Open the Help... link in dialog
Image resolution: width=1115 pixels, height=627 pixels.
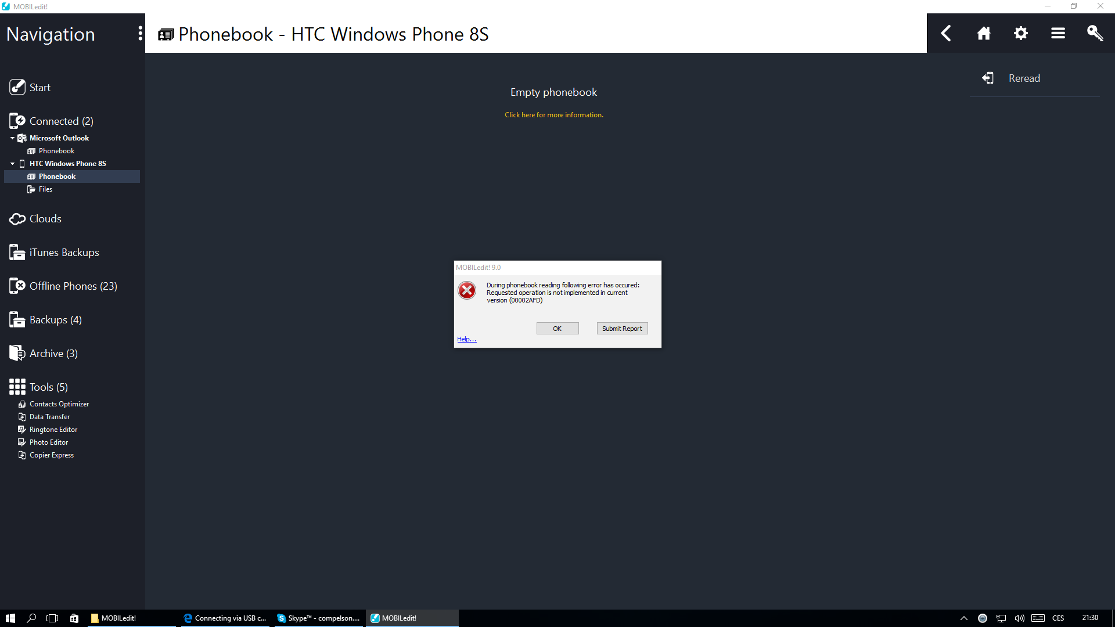pos(466,339)
